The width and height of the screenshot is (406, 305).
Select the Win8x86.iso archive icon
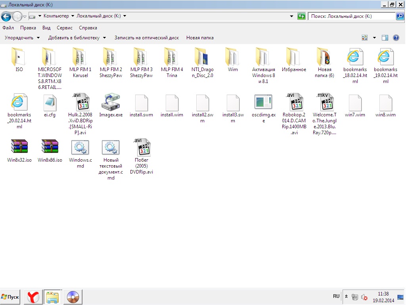point(50,146)
